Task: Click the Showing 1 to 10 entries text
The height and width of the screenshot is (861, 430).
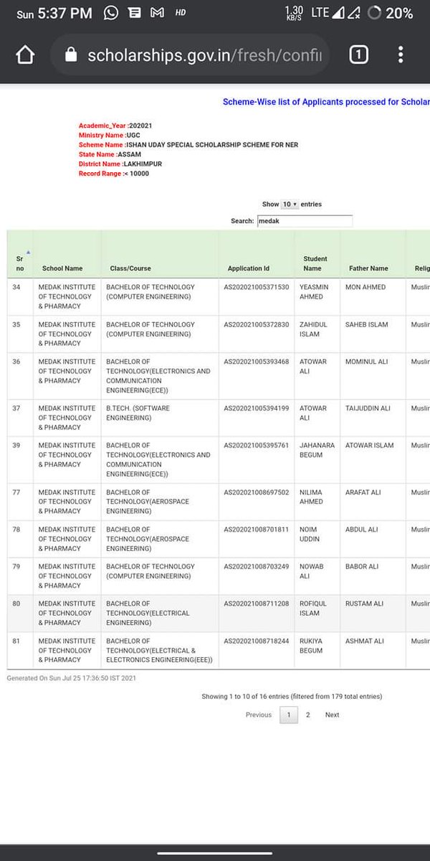Action: 292,696
